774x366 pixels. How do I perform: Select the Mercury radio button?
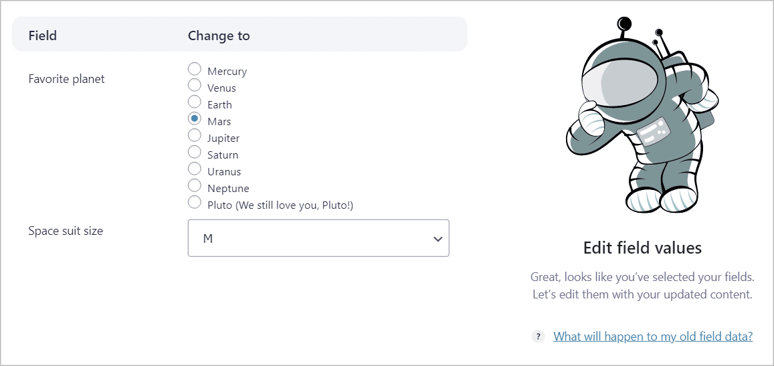point(195,69)
